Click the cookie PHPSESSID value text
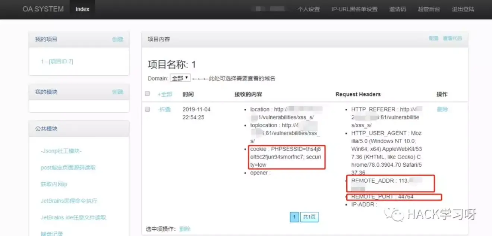 pos(286,157)
